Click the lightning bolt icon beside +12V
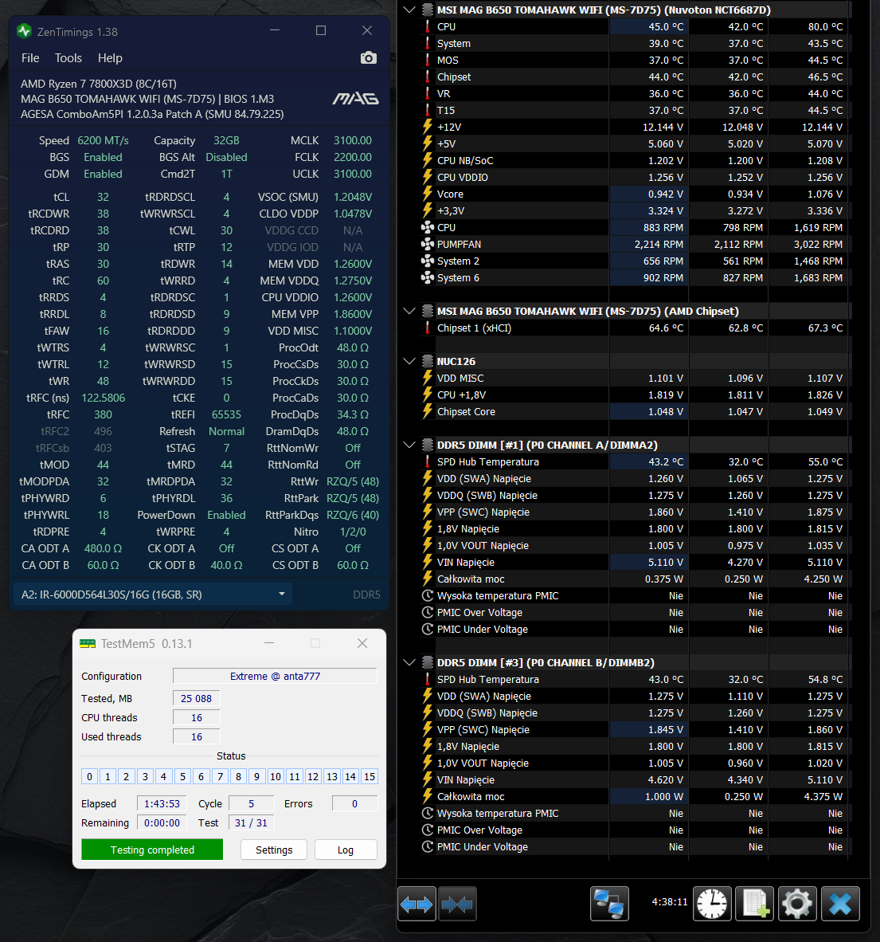The image size is (880, 942). click(428, 127)
